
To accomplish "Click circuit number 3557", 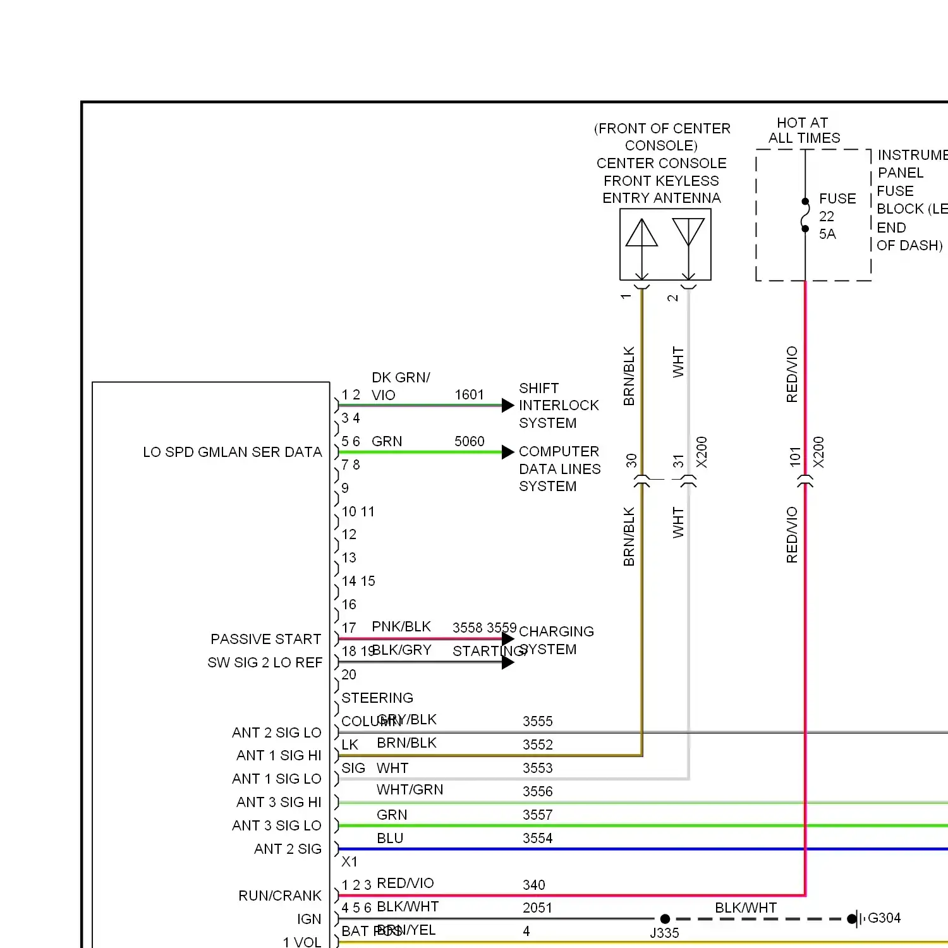I will [x=538, y=815].
